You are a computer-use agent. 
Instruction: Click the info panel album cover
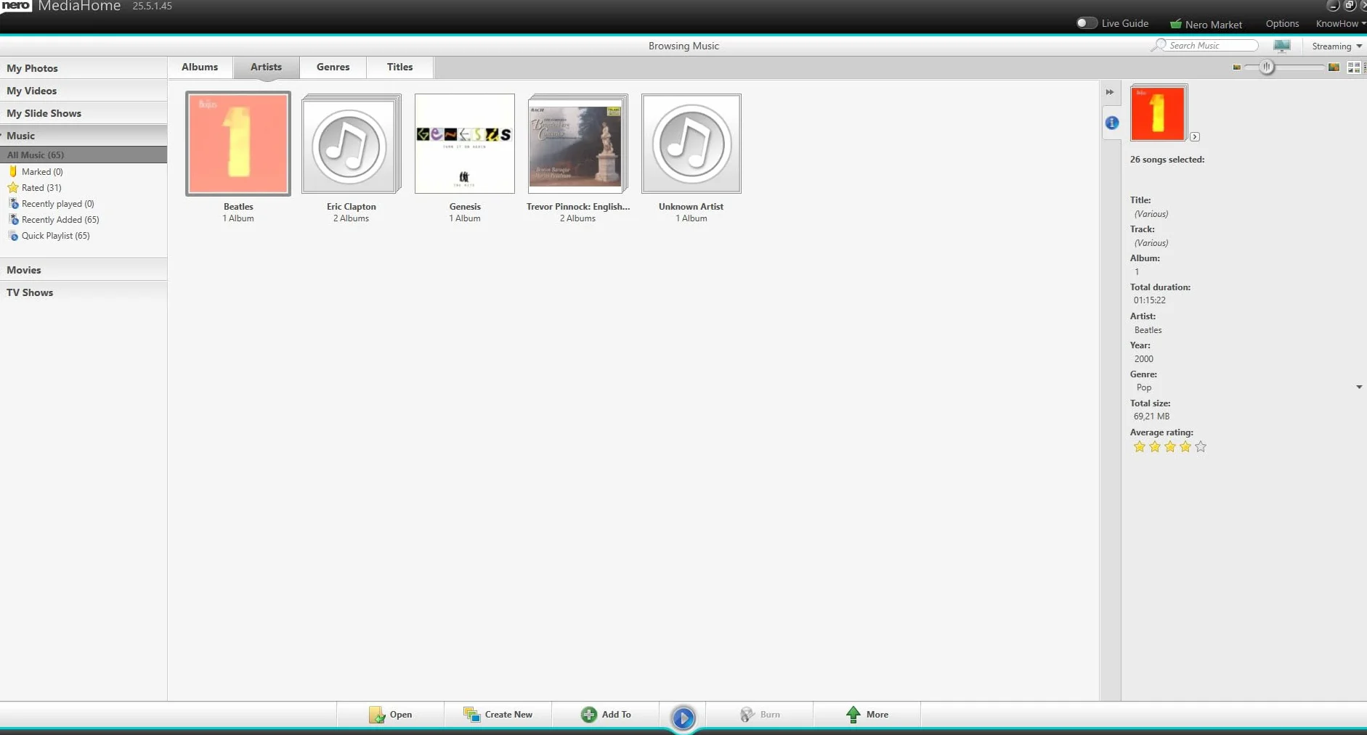[1159, 113]
